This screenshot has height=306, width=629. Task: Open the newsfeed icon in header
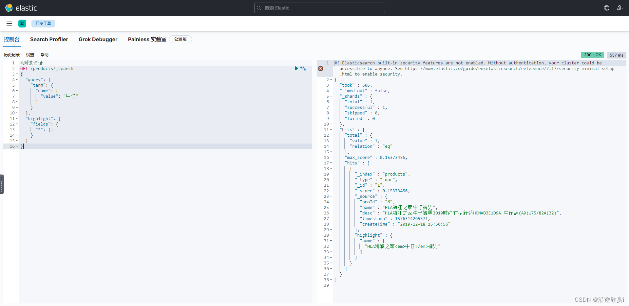coord(620,8)
